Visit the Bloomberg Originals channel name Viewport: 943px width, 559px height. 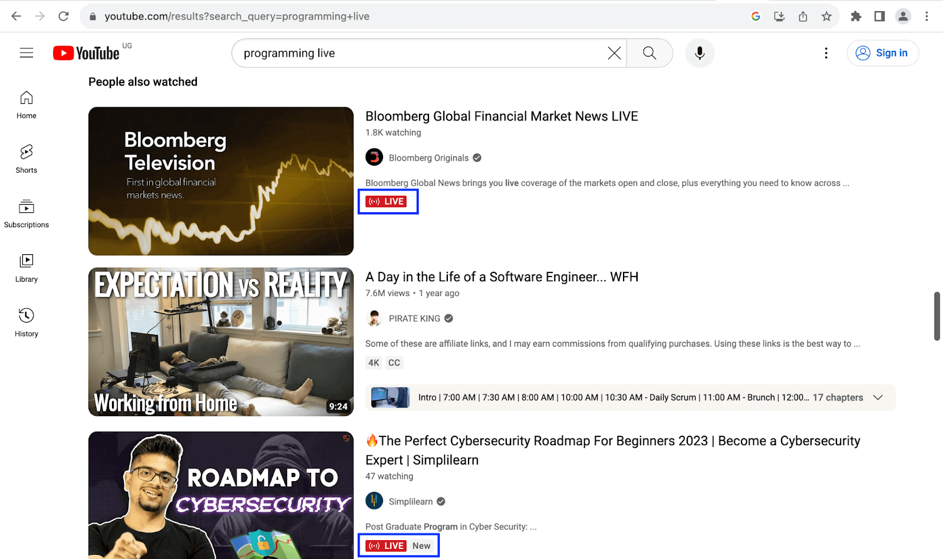pyautogui.click(x=428, y=158)
